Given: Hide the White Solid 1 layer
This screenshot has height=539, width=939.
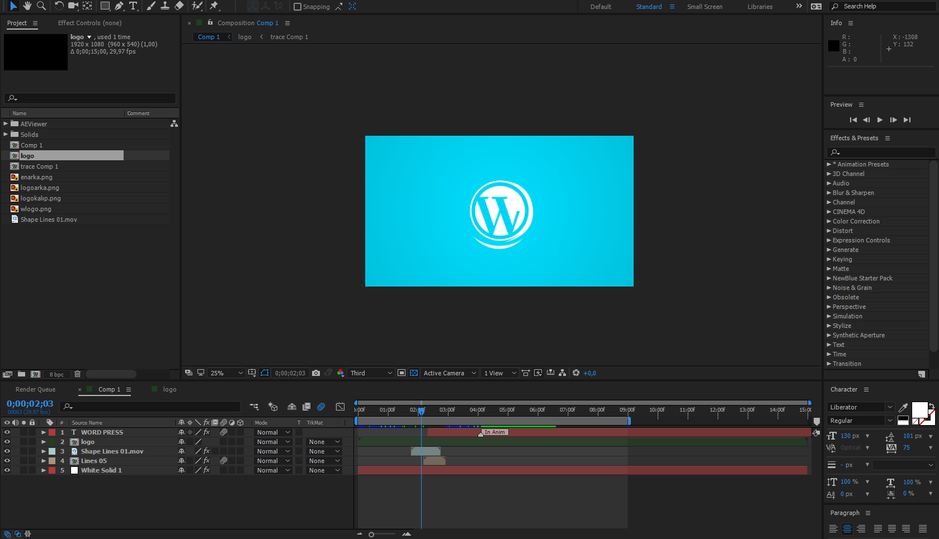Looking at the screenshot, I should 7,470.
